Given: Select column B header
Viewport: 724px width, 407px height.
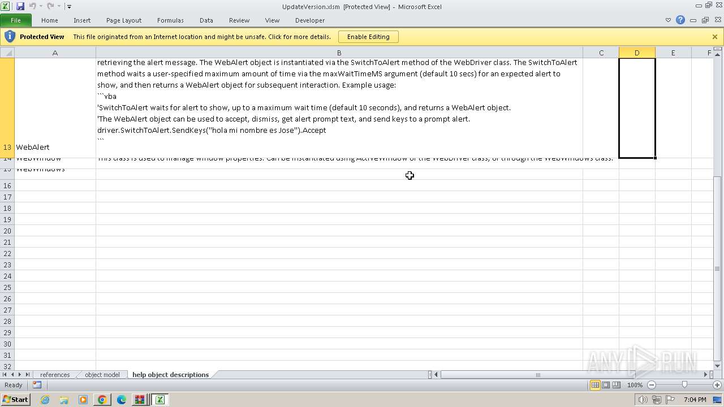Looking at the screenshot, I should pos(339,53).
